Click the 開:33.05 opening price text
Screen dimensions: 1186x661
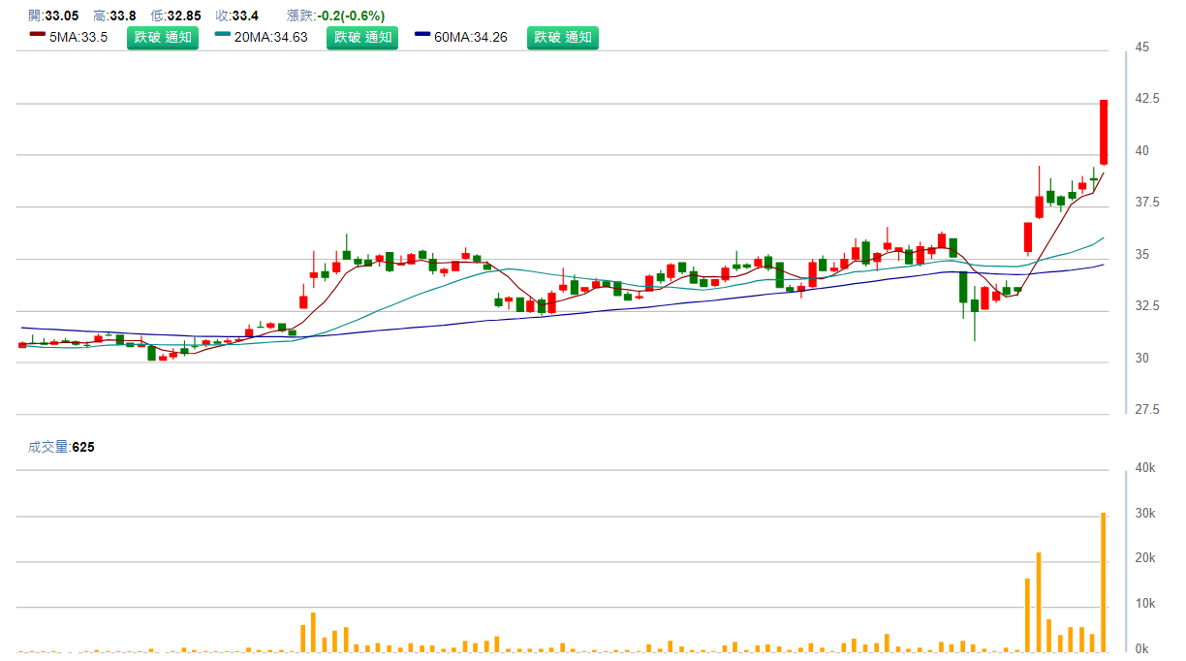pos(53,16)
